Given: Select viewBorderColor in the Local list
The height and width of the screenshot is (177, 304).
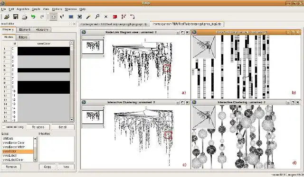Looking at the screenshot, I should coord(18,143).
